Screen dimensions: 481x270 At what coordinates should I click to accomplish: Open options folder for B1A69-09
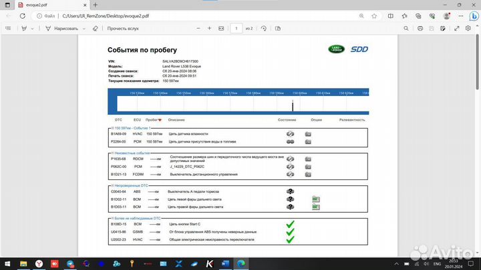point(308,134)
